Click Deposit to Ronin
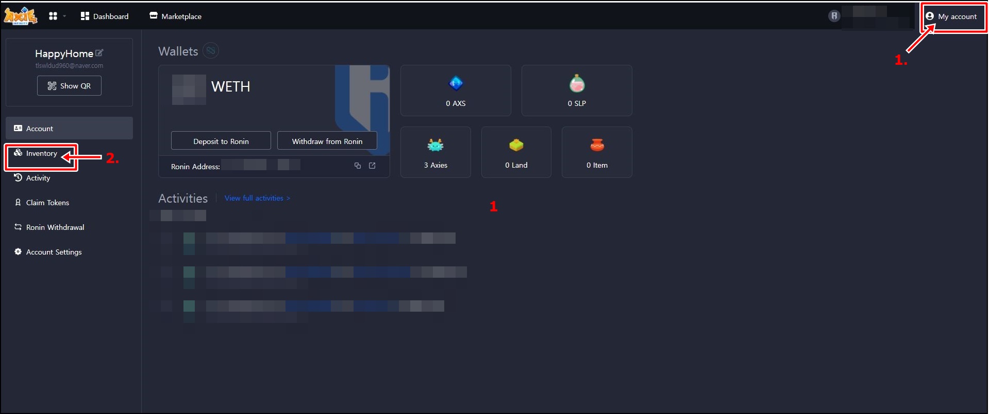This screenshot has width=989, height=414. [x=221, y=141]
